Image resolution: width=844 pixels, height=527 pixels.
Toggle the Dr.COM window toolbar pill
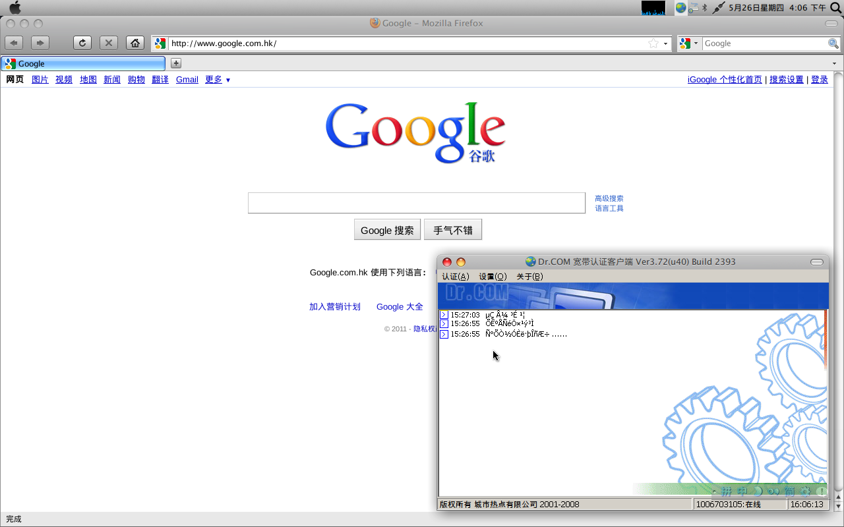coord(817,262)
